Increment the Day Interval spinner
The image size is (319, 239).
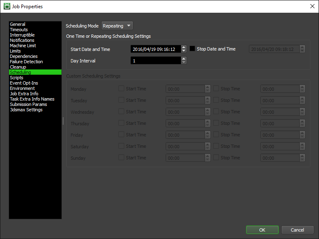[x=184, y=59]
